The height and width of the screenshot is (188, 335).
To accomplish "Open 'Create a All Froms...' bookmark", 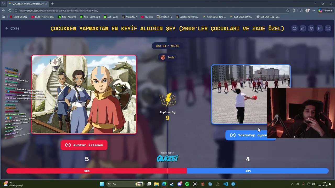I will pos(187,17).
